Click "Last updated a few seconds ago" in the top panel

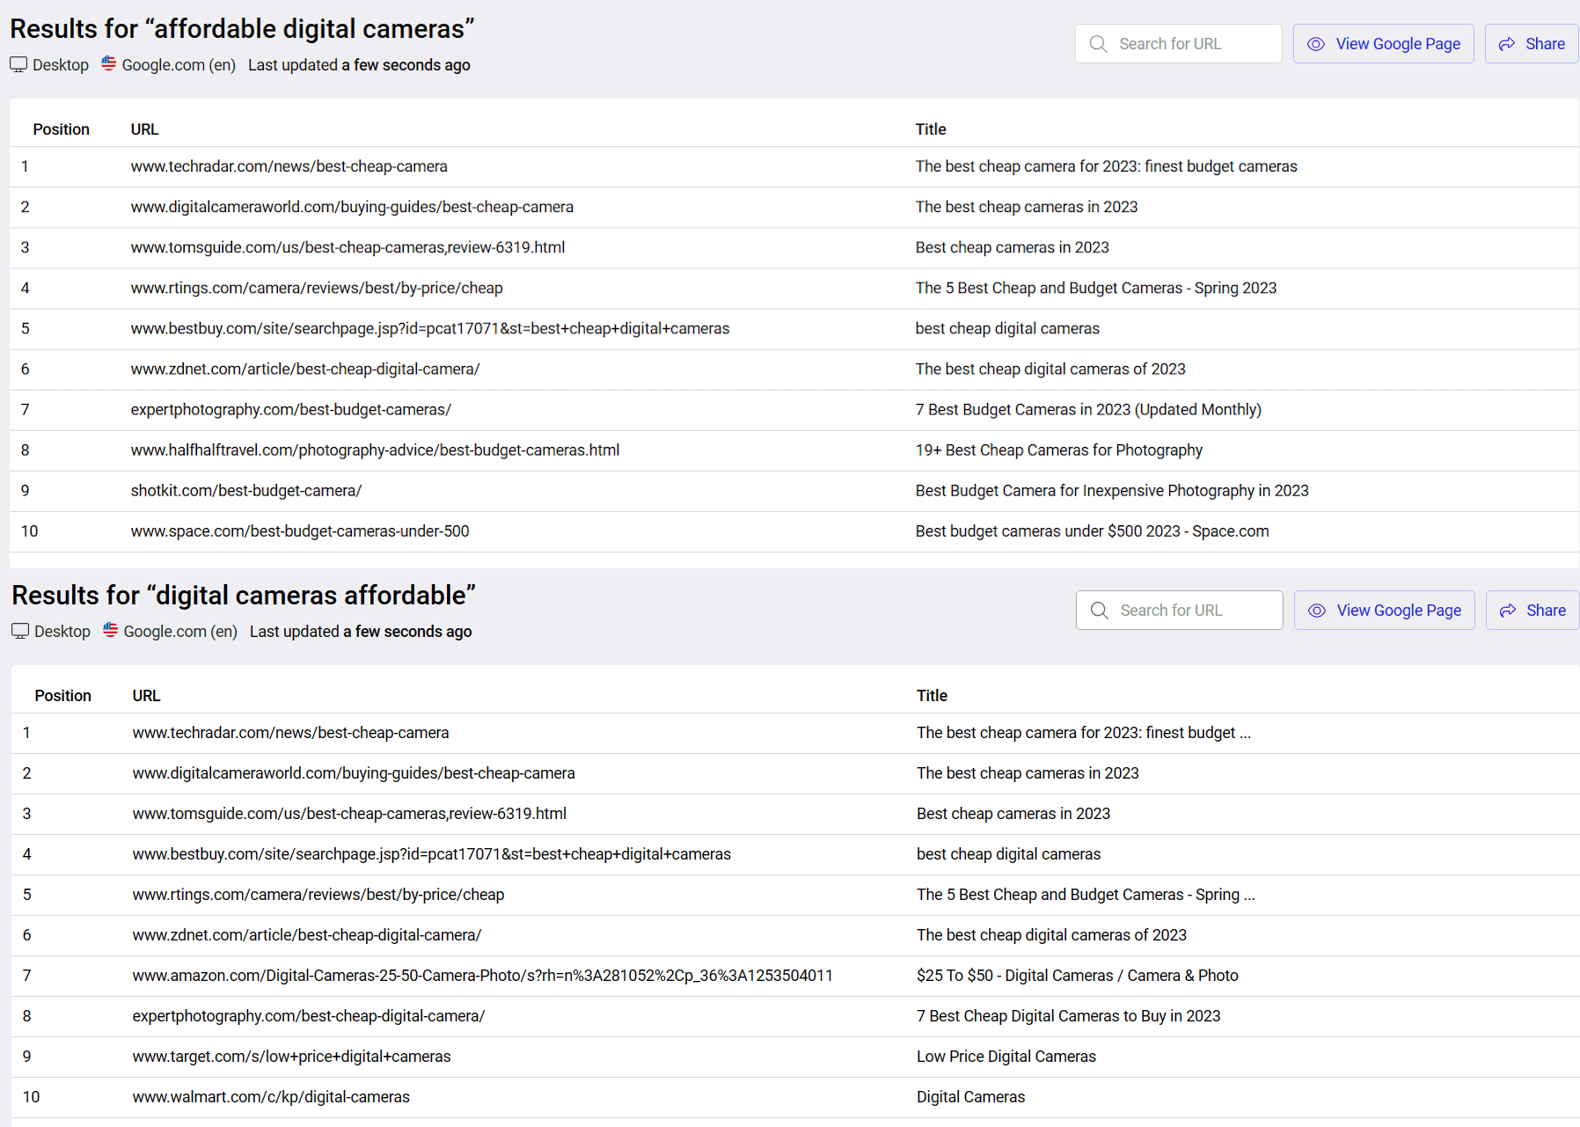(359, 65)
